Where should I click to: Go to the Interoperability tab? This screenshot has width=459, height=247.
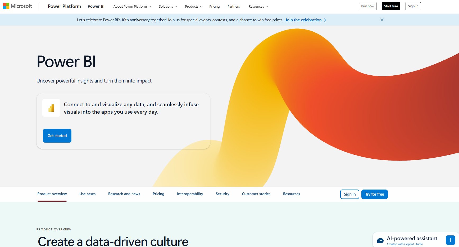[190, 194]
